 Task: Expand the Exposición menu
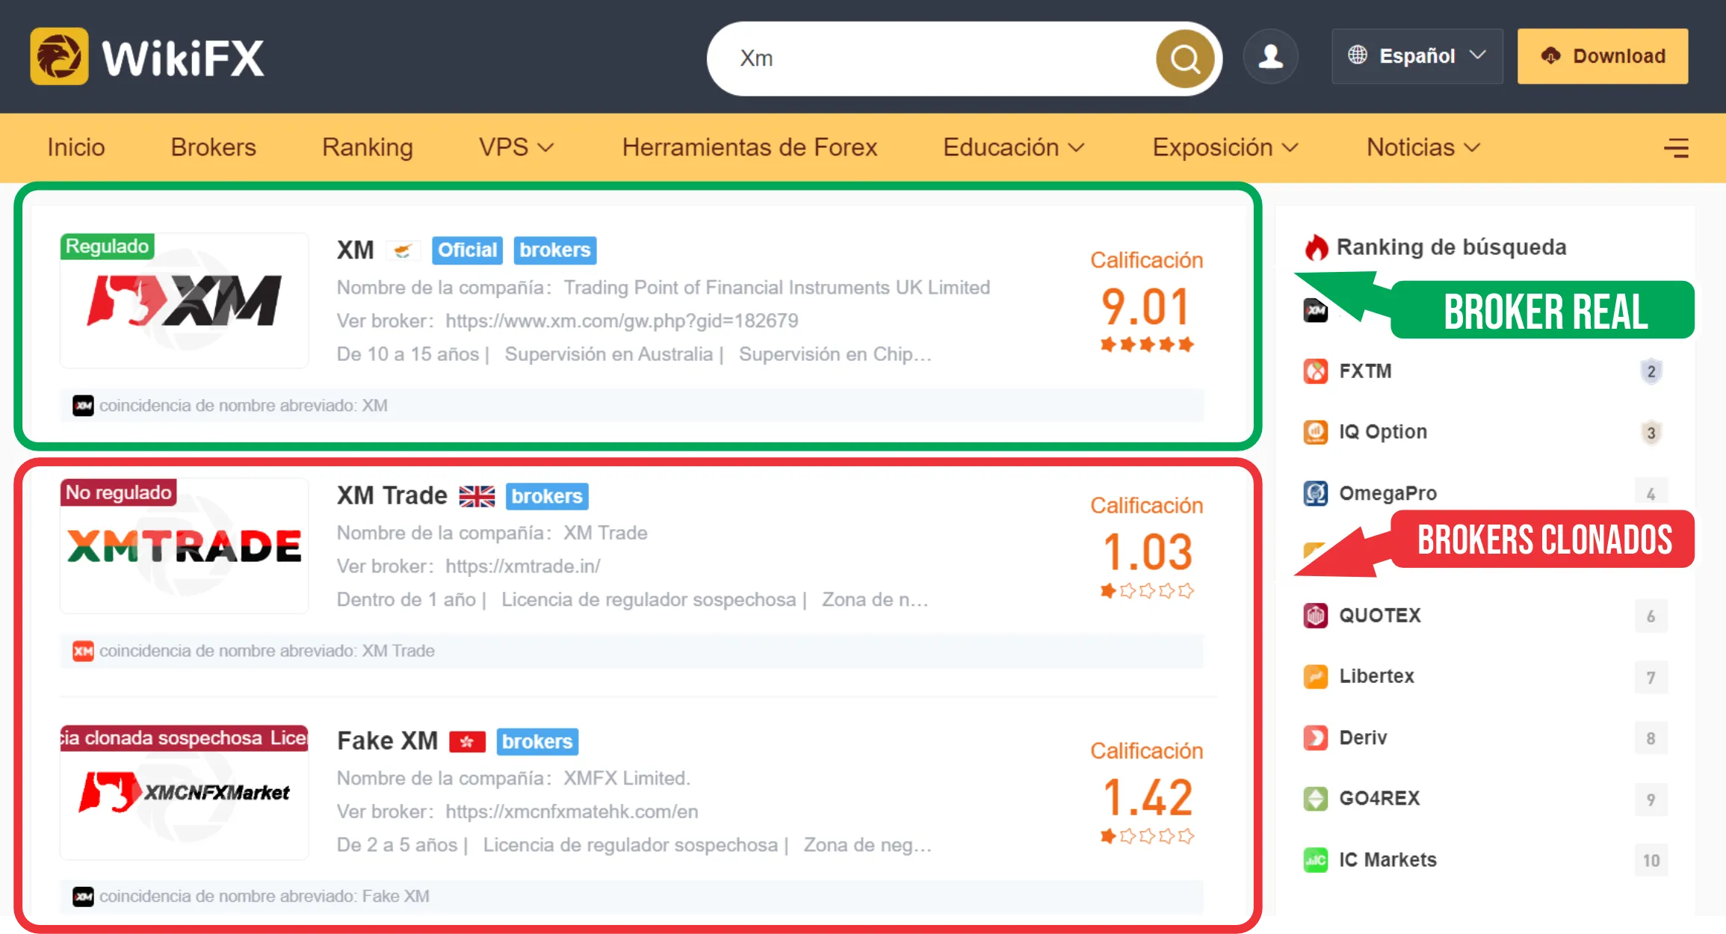(1225, 147)
